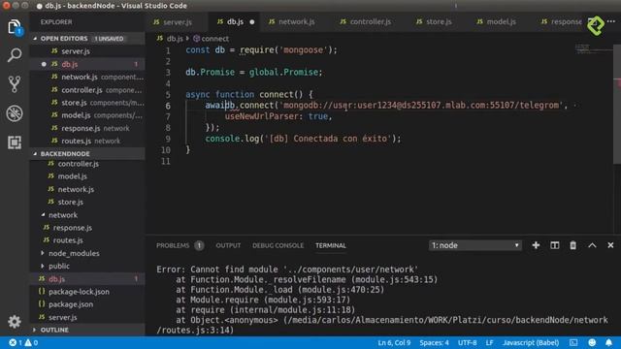The image size is (621, 349).
Task: Open package.json in the tree
Action: point(87,304)
